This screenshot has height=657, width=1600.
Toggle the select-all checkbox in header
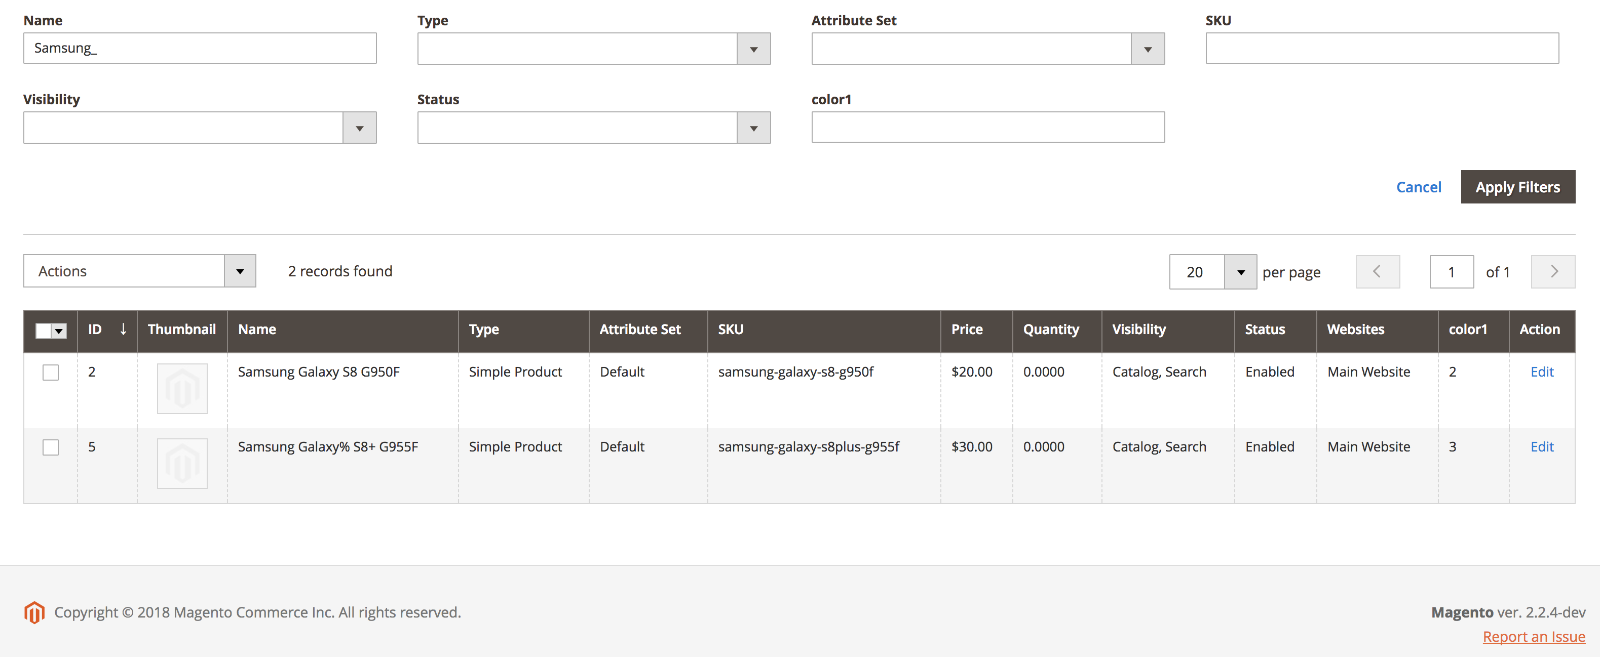[44, 331]
